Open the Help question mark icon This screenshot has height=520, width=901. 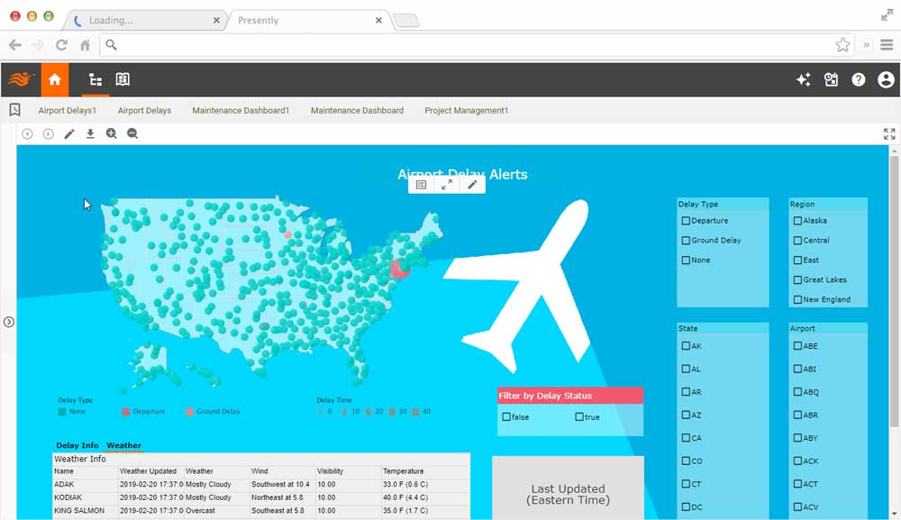pos(859,79)
